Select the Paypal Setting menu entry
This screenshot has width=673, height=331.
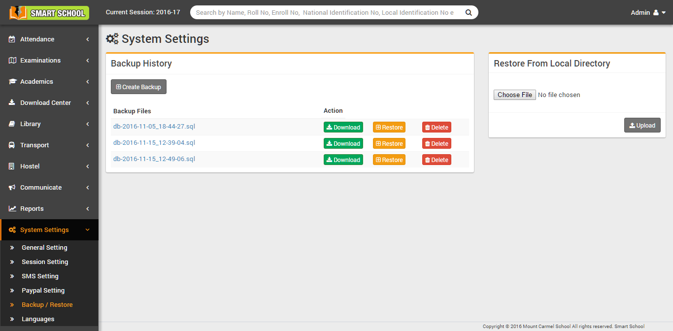point(42,290)
